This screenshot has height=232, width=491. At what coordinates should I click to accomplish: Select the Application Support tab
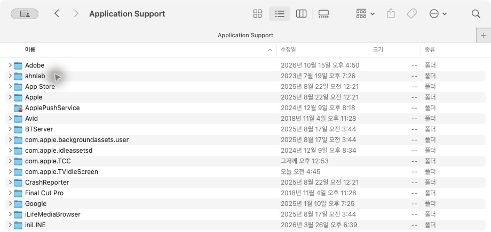[245, 35]
